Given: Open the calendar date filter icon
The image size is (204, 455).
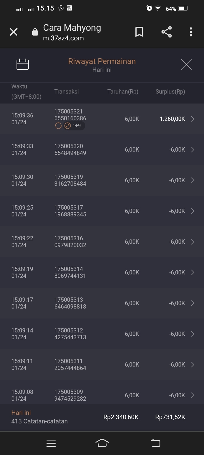Looking at the screenshot, I should click(x=23, y=64).
